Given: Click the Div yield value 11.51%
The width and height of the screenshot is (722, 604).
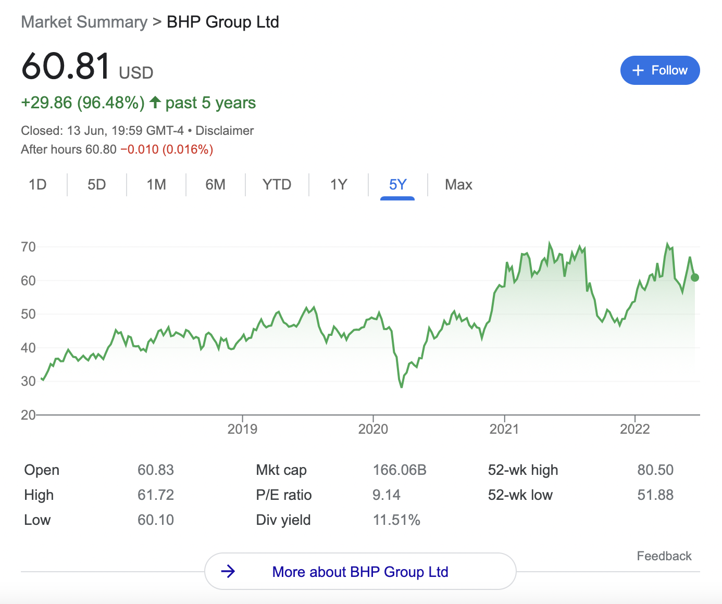Looking at the screenshot, I should click(x=396, y=520).
